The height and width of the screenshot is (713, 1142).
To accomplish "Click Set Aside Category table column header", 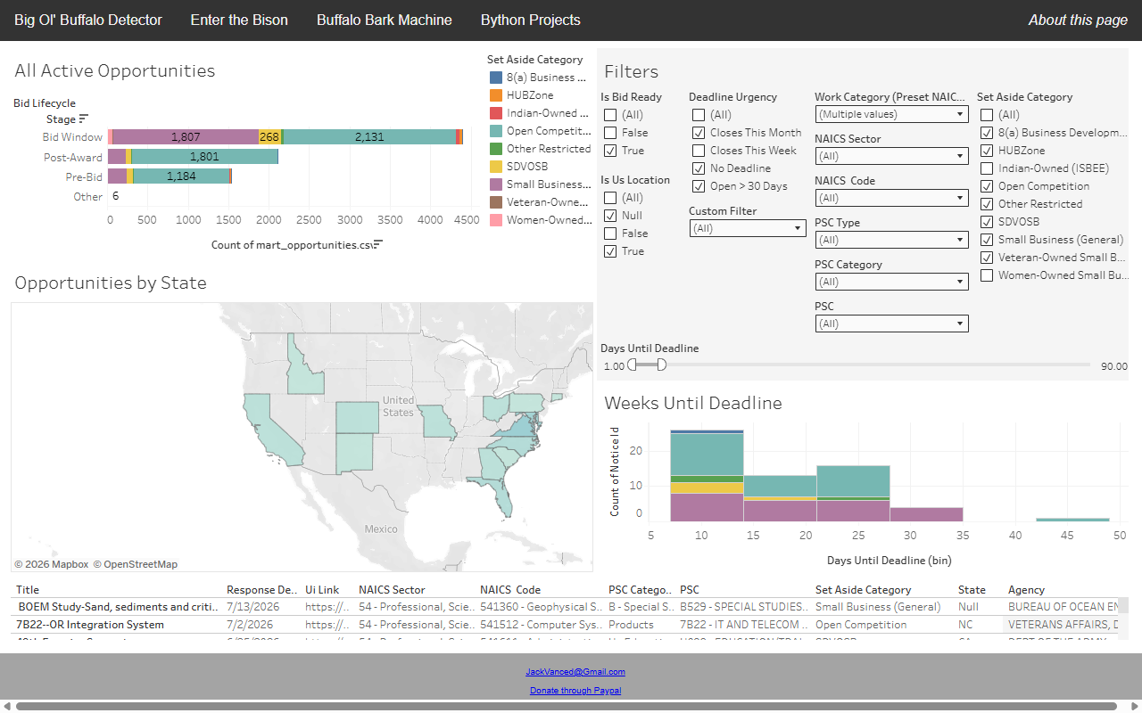I will coord(864,589).
